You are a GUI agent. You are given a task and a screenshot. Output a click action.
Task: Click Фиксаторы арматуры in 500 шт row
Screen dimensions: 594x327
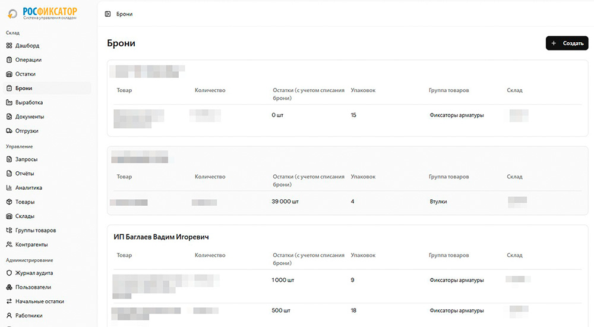pos(456,310)
